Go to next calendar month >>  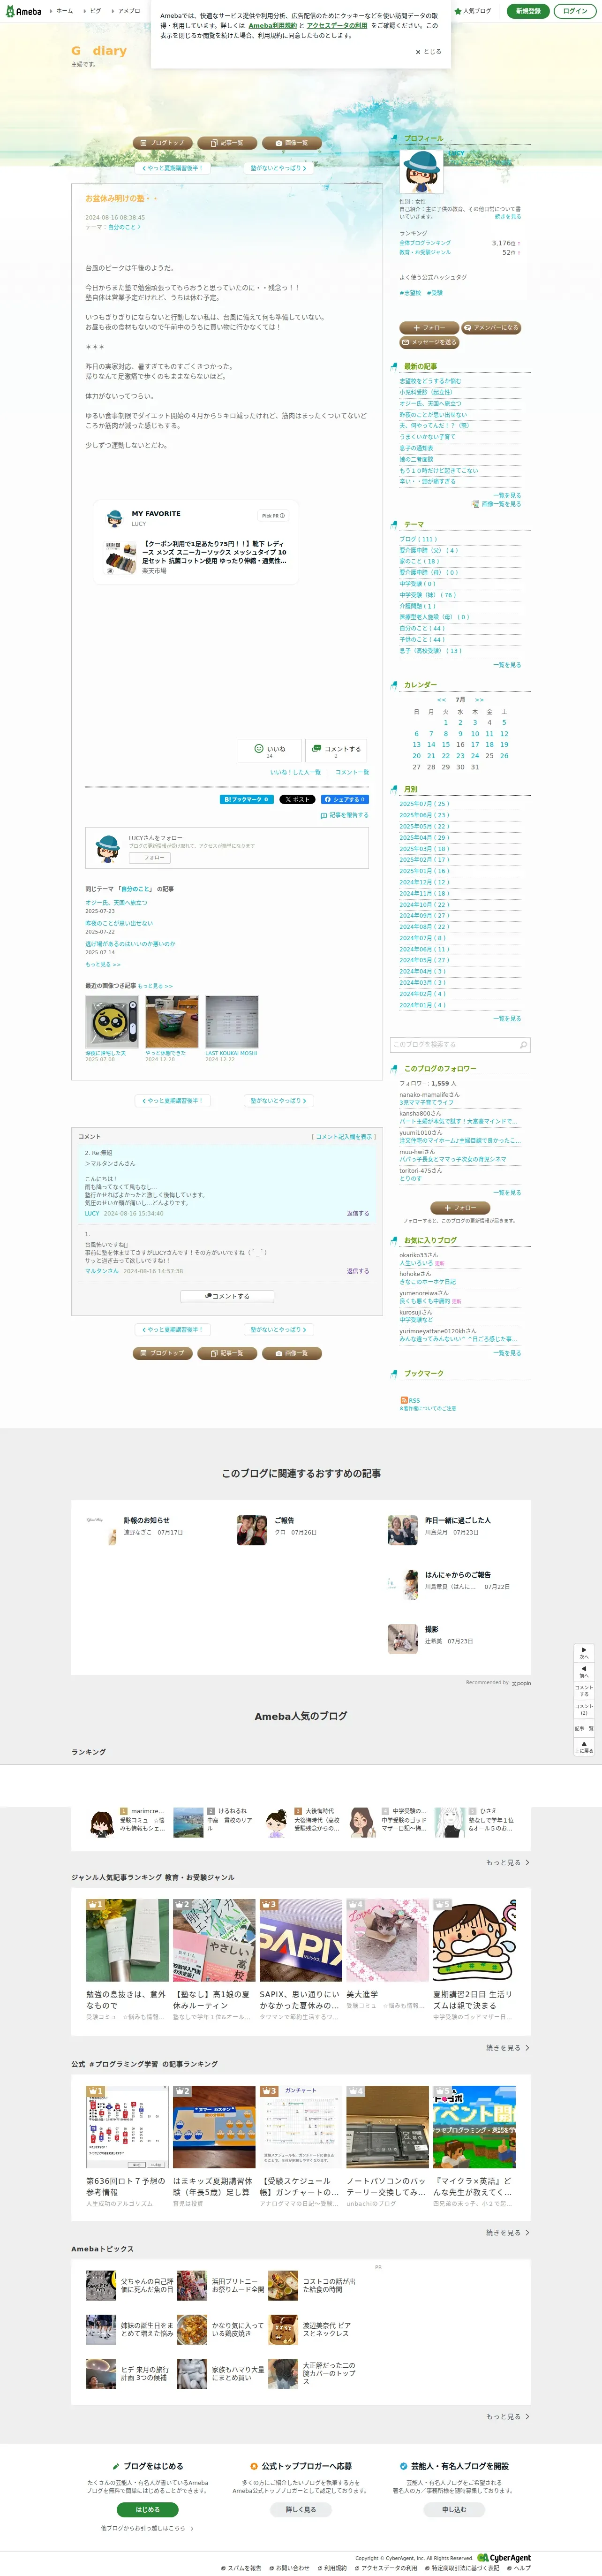479,699
